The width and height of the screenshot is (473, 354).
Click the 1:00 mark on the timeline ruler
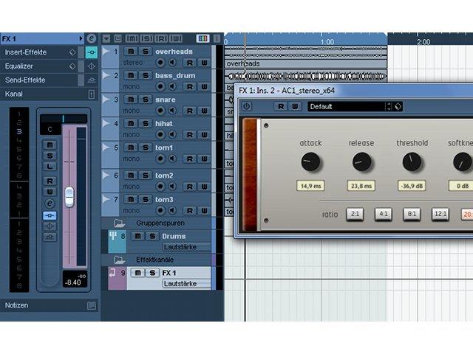(327, 41)
